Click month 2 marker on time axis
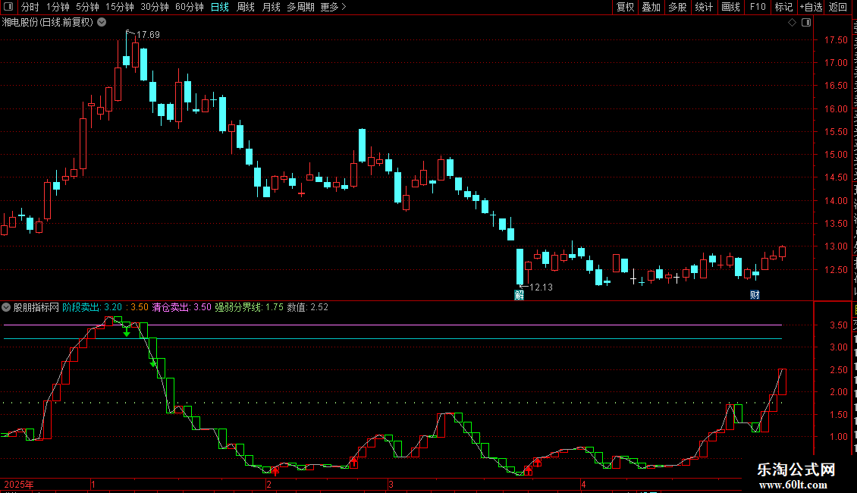The width and height of the screenshot is (857, 493). (269, 485)
